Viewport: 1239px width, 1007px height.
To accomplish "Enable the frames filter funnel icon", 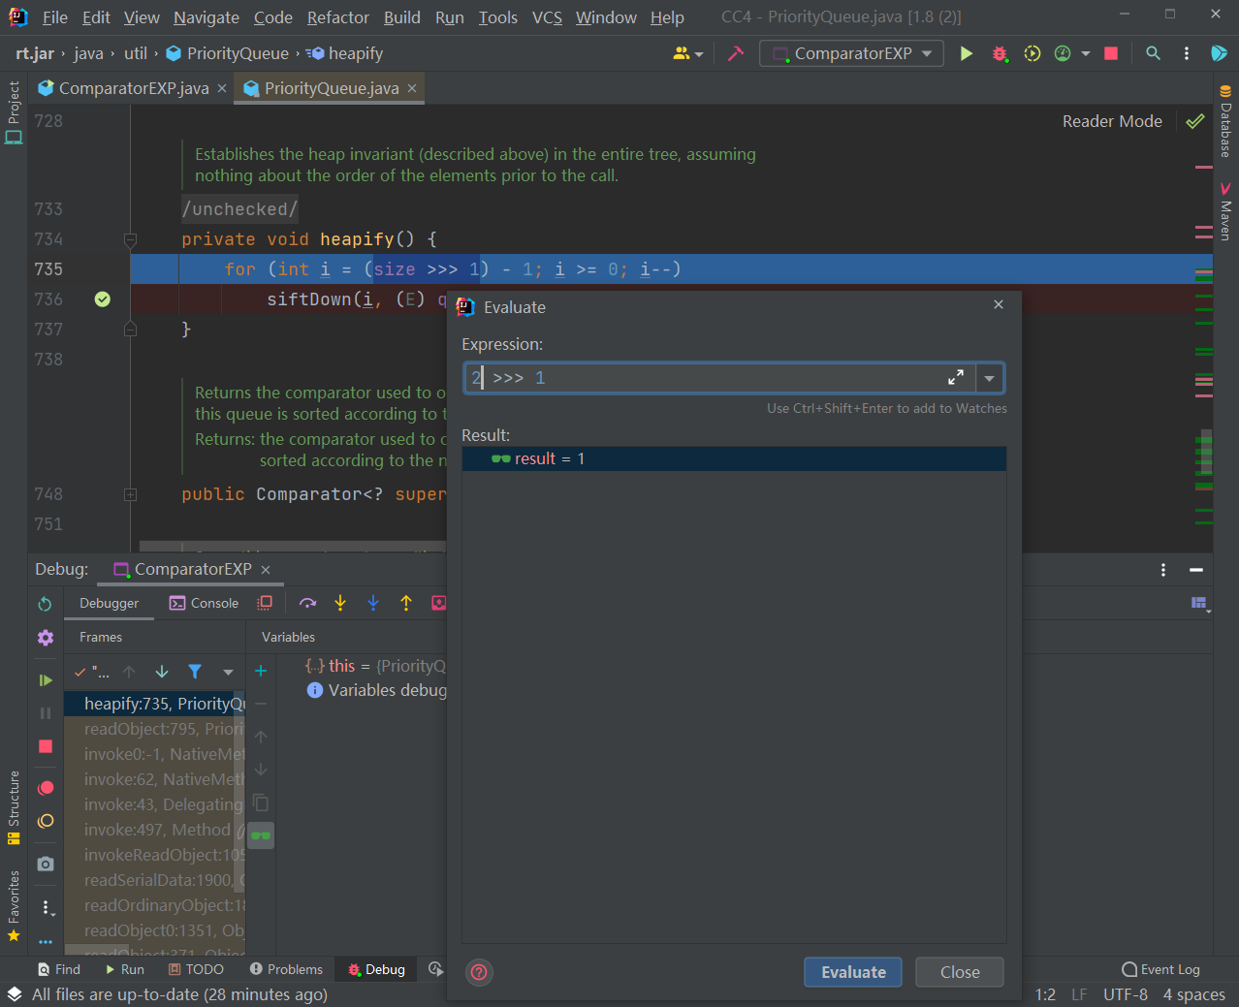I will click(x=194, y=671).
